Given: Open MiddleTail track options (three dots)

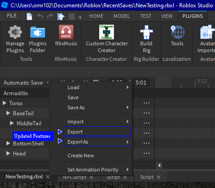Looking at the screenshot, I should click(147, 123).
